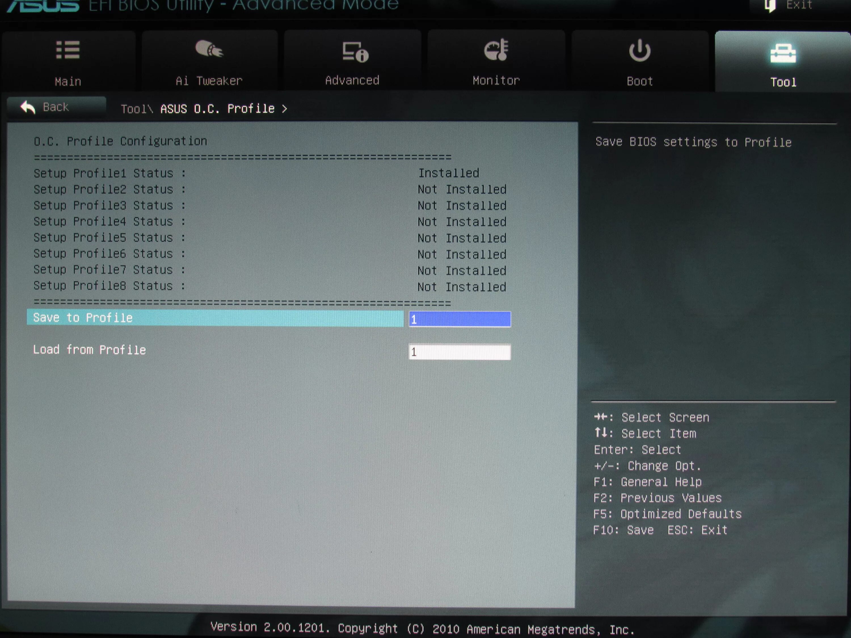
Task: Click Profile5 Not Installed value
Action: click(462, 238)
